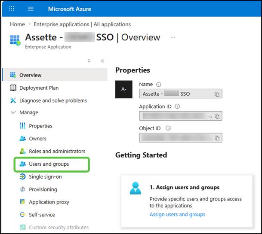Select Overview in the sidebar
This screenshot has width=262, height=234.
point(55,75)
